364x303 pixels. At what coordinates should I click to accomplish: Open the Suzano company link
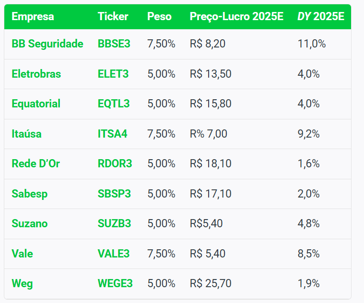[29, 223]
